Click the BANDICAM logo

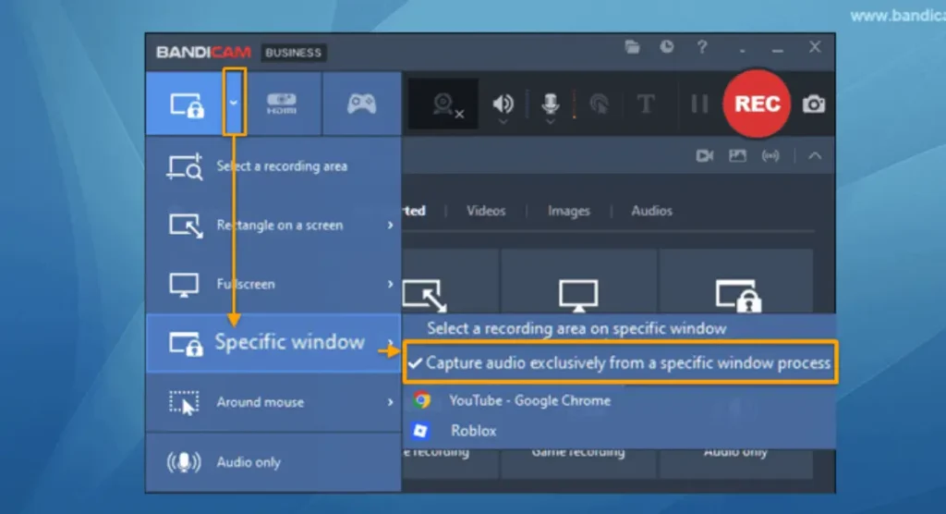pyautogui.click(x=203, y=53)
